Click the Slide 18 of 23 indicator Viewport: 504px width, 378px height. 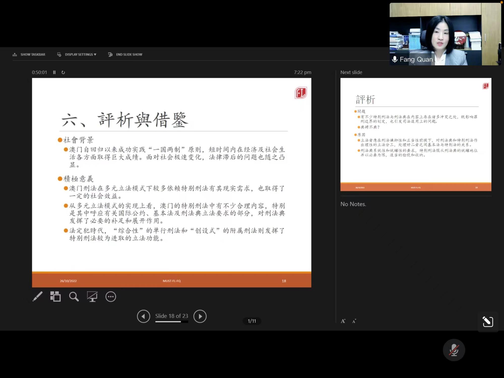172,316
